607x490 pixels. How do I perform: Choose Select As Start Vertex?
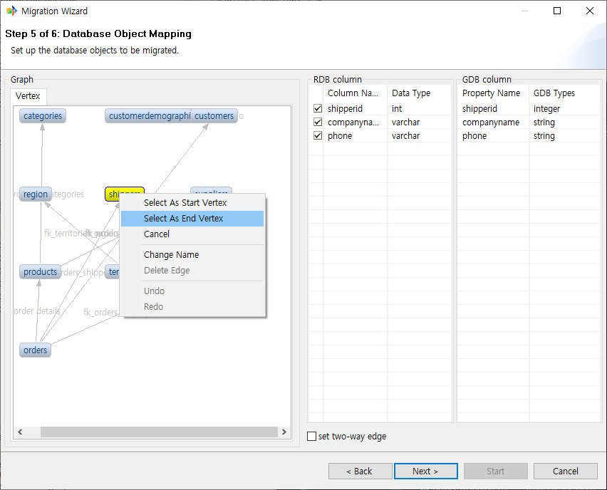pyautogui.click(x=185, y=203)
